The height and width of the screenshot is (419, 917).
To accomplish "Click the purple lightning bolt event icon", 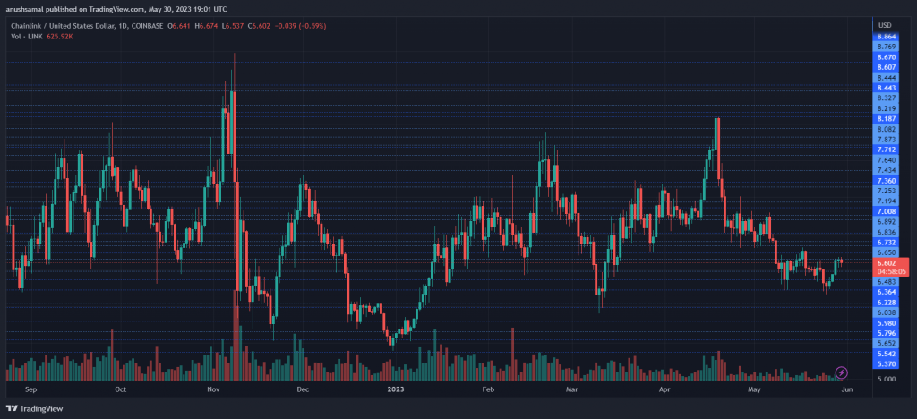I will click(x=841, y=372).
